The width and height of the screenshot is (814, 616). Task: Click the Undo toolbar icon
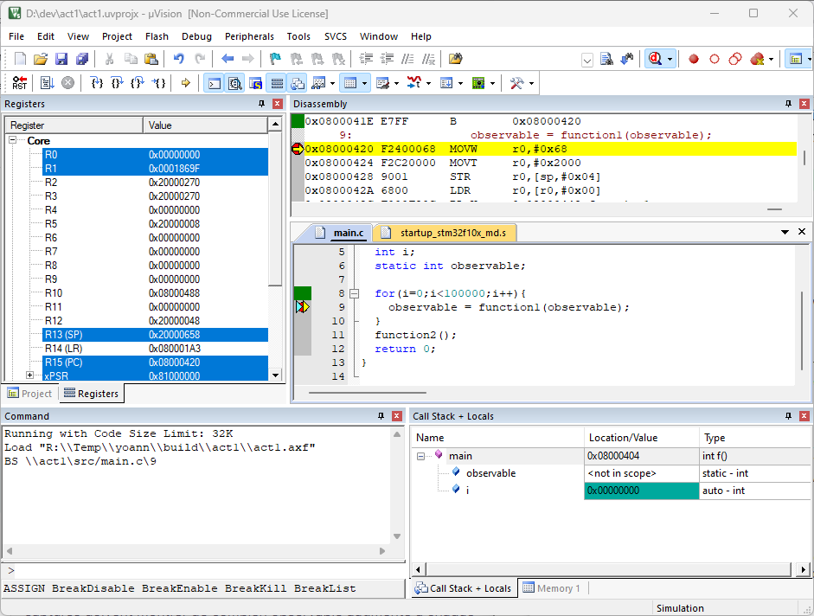click(x=178, y=59)
